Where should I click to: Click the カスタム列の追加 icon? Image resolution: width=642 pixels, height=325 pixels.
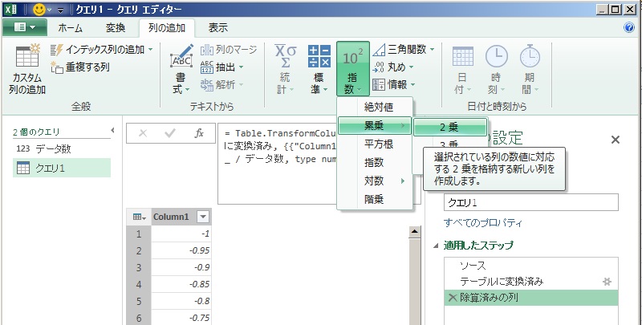click(27, 56)
